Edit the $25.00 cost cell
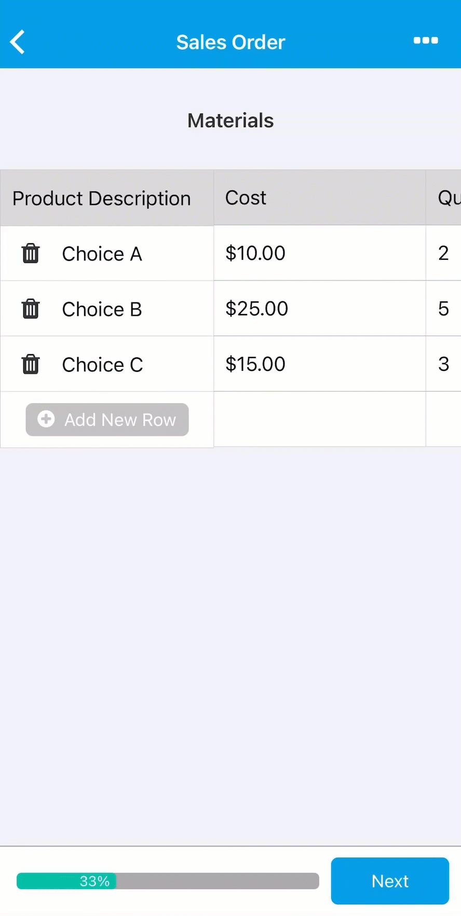Image resolution: width=461 pixels, height=916 pixels. pyautogui.click(x=319, y=309)
